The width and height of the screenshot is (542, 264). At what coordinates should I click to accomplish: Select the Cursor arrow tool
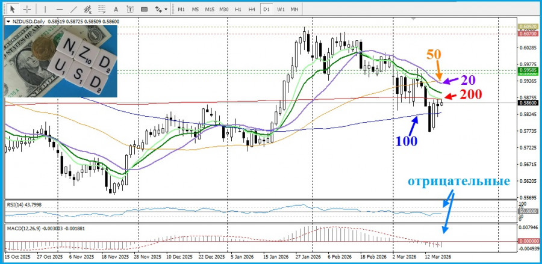(13, 9)
